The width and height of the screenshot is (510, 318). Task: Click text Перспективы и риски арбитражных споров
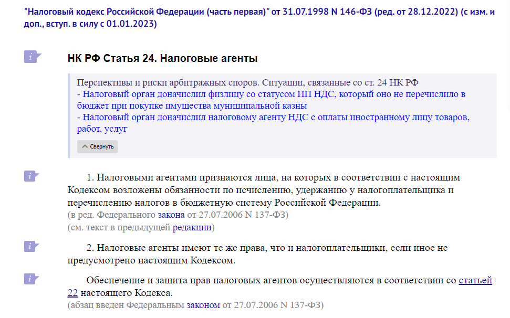(168, 82)
